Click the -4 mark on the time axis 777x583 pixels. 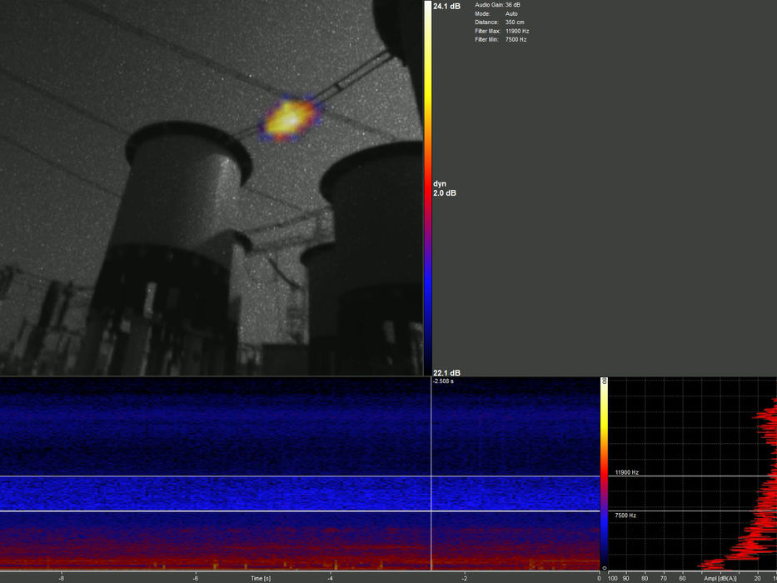tap(330, 579)
